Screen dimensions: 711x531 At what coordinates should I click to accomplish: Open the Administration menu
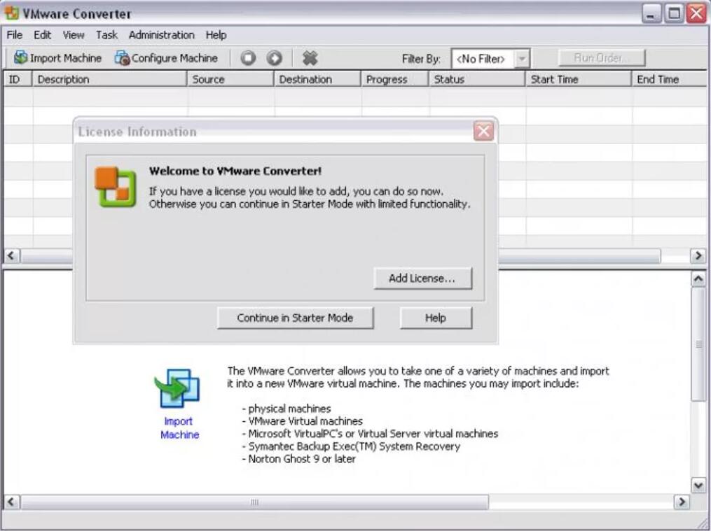(x=161, y=35)
